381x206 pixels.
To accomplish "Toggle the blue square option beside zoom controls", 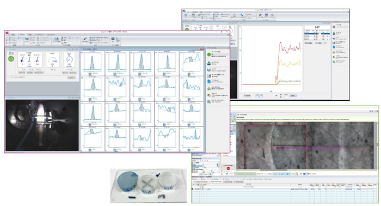I will (305, 174).
